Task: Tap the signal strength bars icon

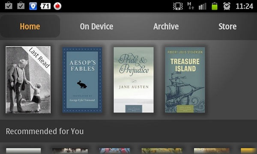Action: (x=203, y=6)
